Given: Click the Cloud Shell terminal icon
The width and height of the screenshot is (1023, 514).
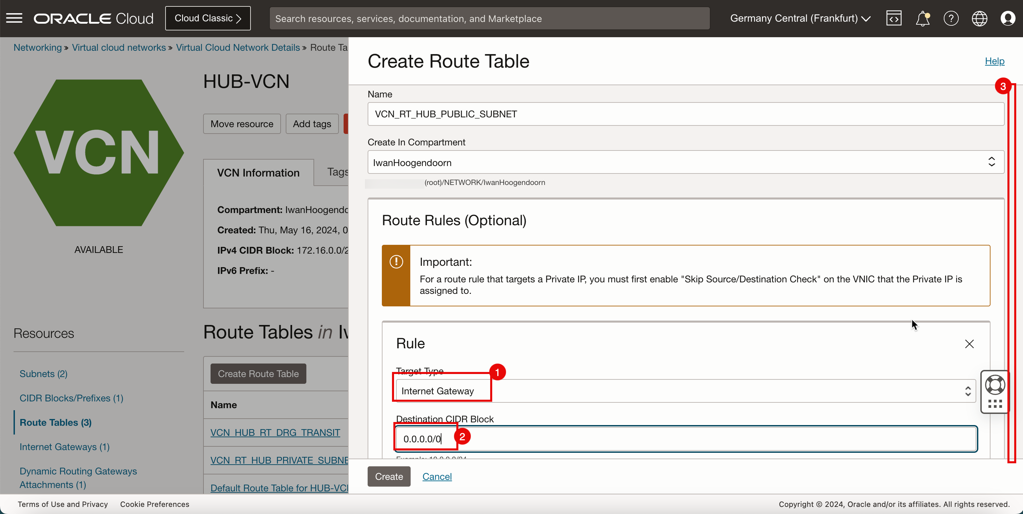Looking at the screenshot, I should [893, 18].
